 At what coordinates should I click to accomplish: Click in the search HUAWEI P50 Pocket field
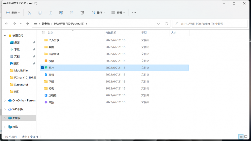coord(210,24)
